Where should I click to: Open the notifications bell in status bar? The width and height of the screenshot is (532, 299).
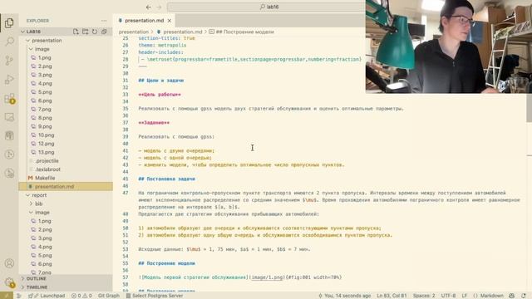pyautogui.click(x=524, y=296)
